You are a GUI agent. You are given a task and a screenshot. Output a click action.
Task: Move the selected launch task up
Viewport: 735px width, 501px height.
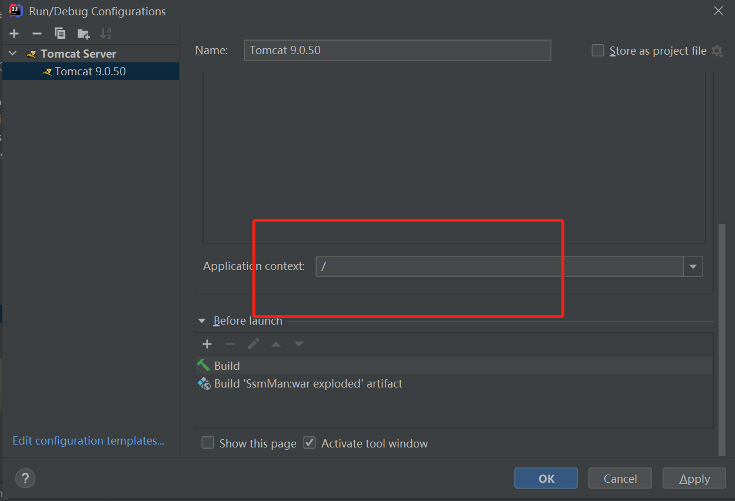click(276, 344)
